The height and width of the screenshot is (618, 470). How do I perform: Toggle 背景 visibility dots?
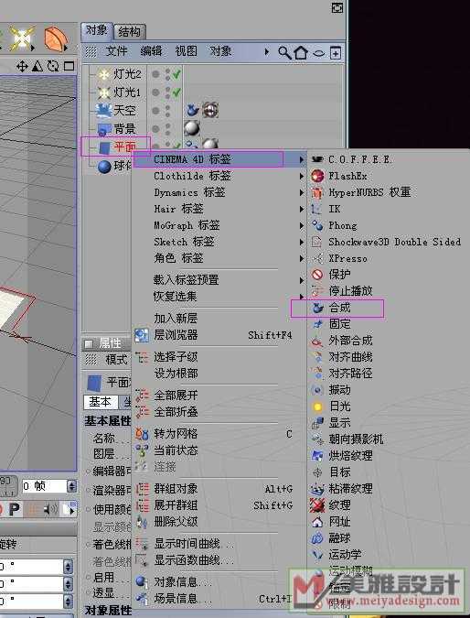click(167, 129)
